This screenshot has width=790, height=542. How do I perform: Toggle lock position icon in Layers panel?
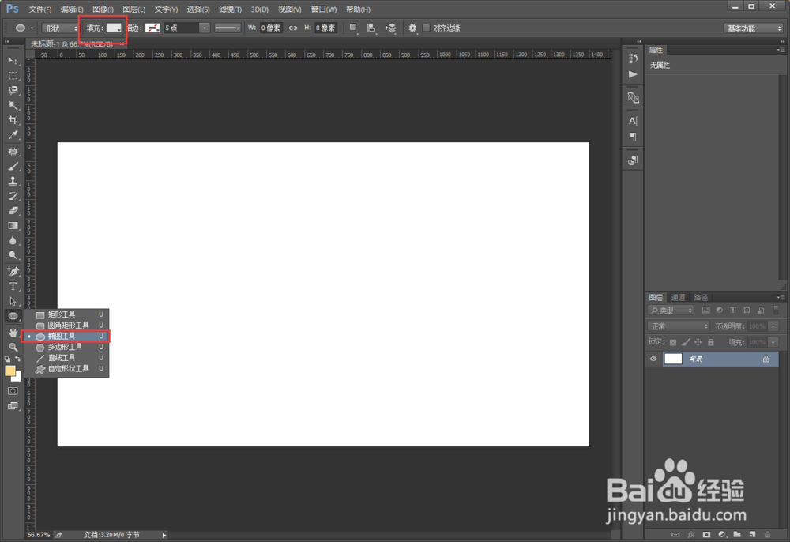(x=698, y=342)
